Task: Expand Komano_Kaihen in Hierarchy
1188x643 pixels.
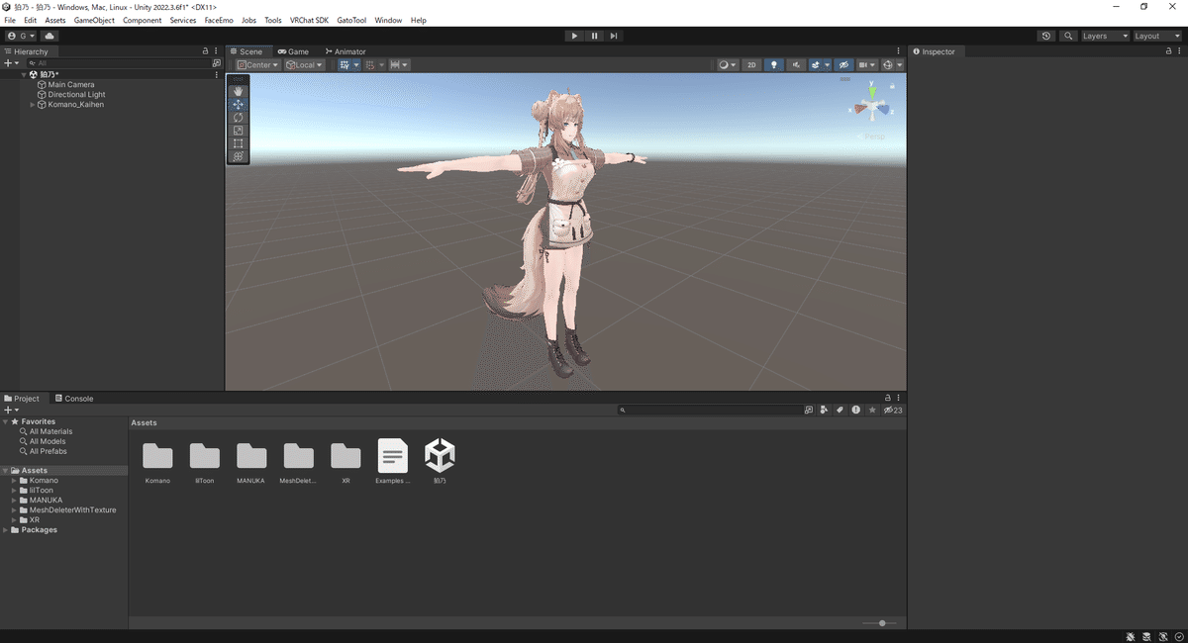Action: [32, 105]
